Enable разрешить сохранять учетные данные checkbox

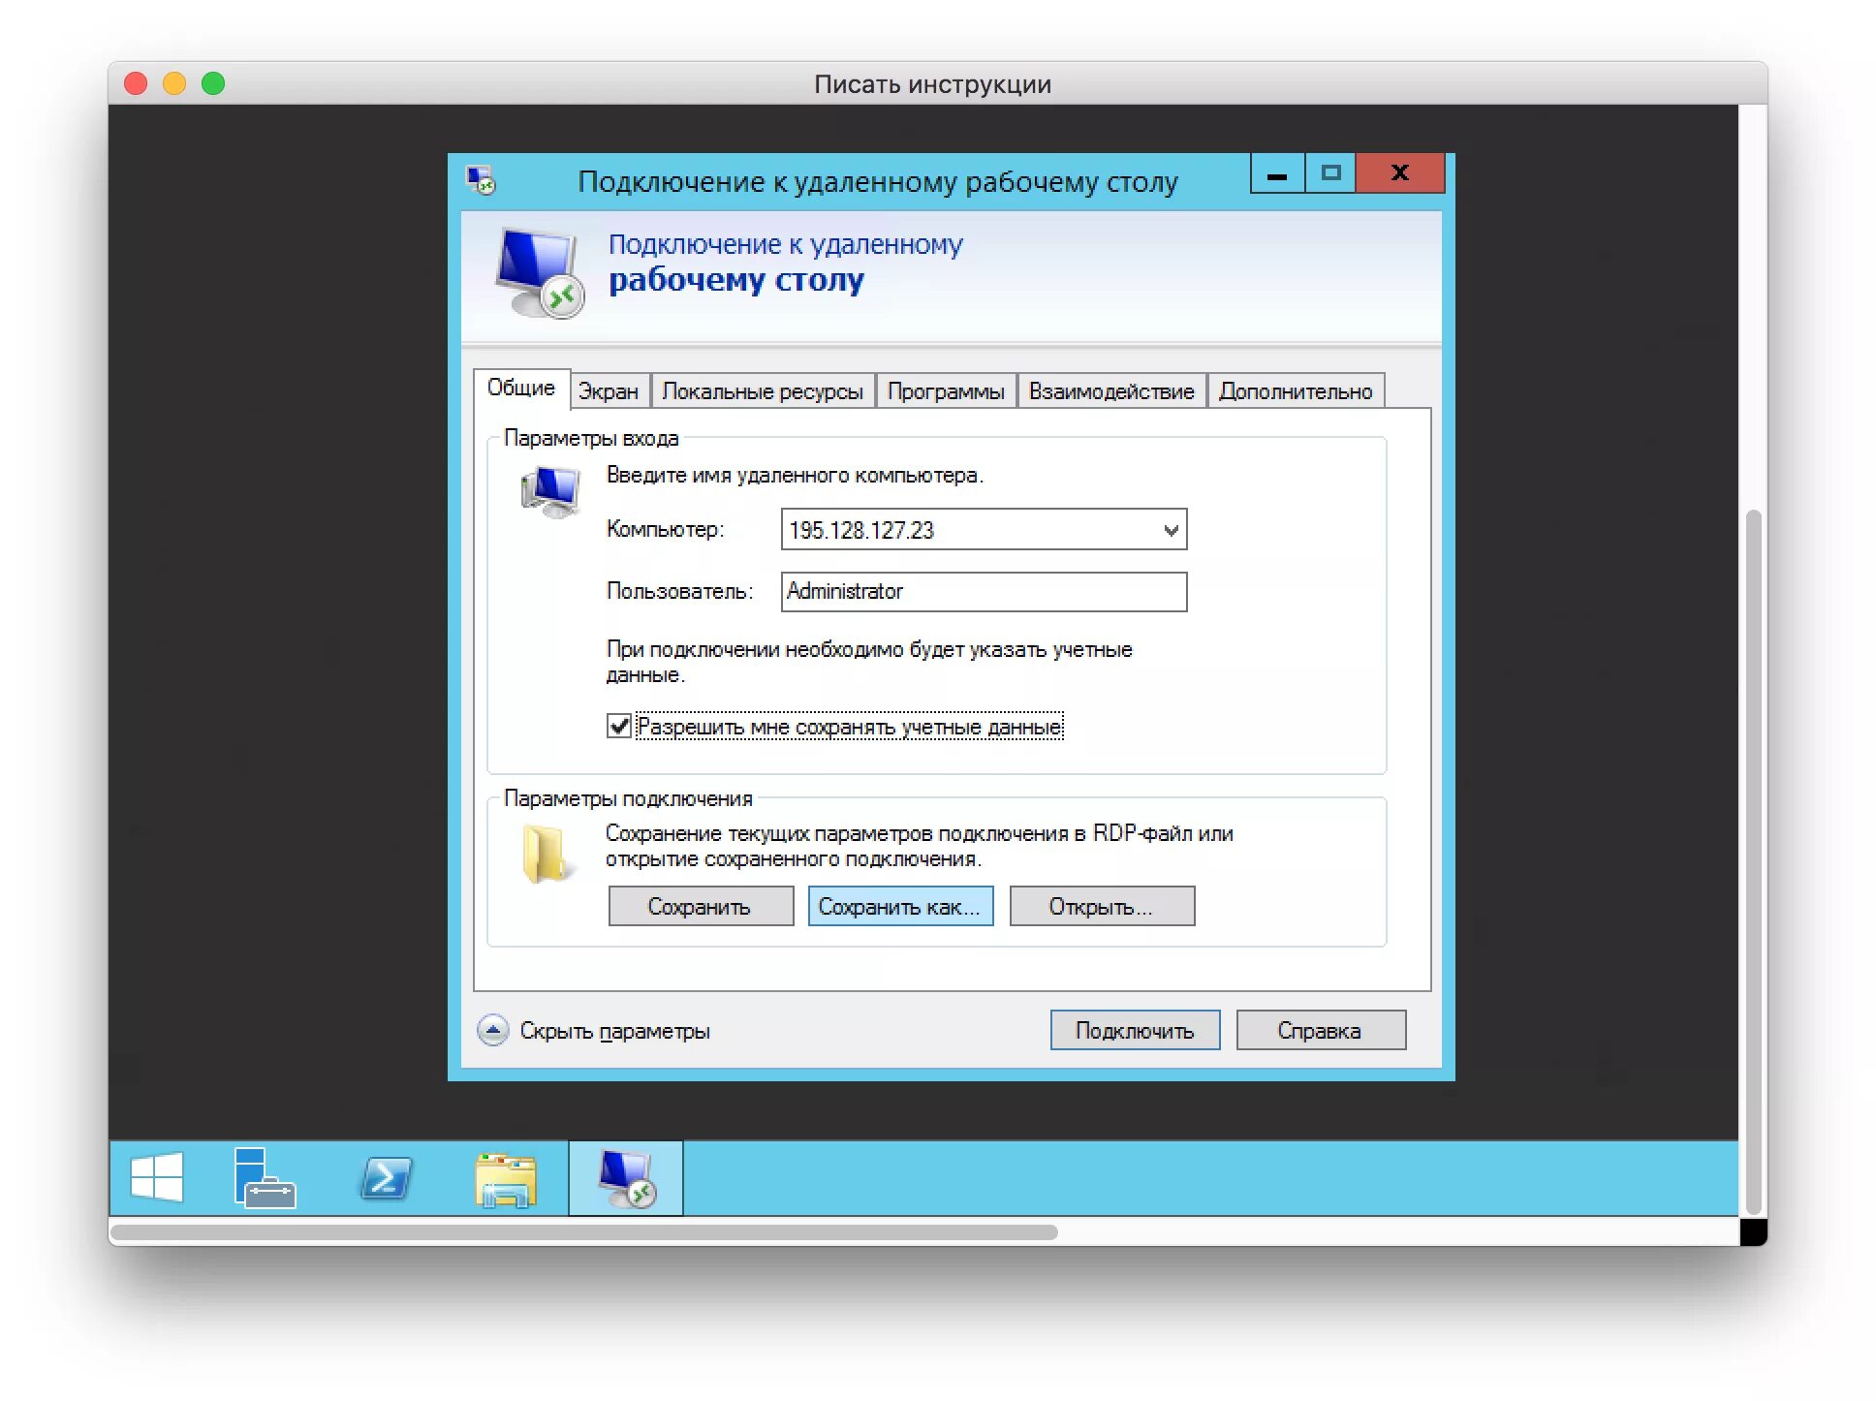(615, 724)
